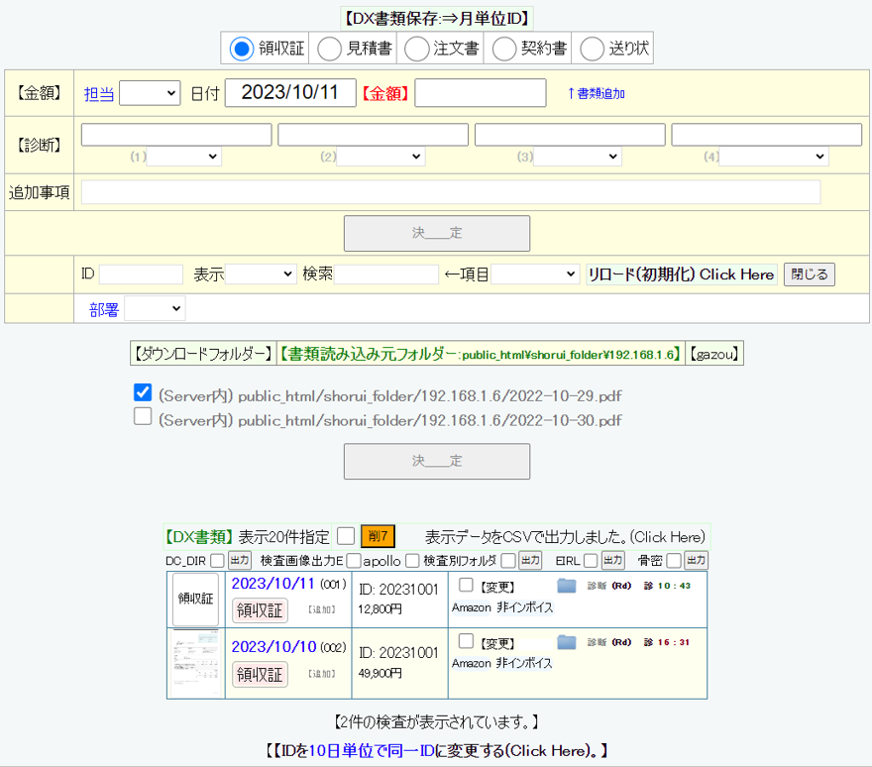Tick the EIRL checkbox
Viewport: 872px width, 767px height.
pos(591,561)
